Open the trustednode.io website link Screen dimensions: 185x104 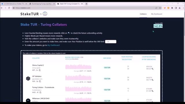click(37, 90)
